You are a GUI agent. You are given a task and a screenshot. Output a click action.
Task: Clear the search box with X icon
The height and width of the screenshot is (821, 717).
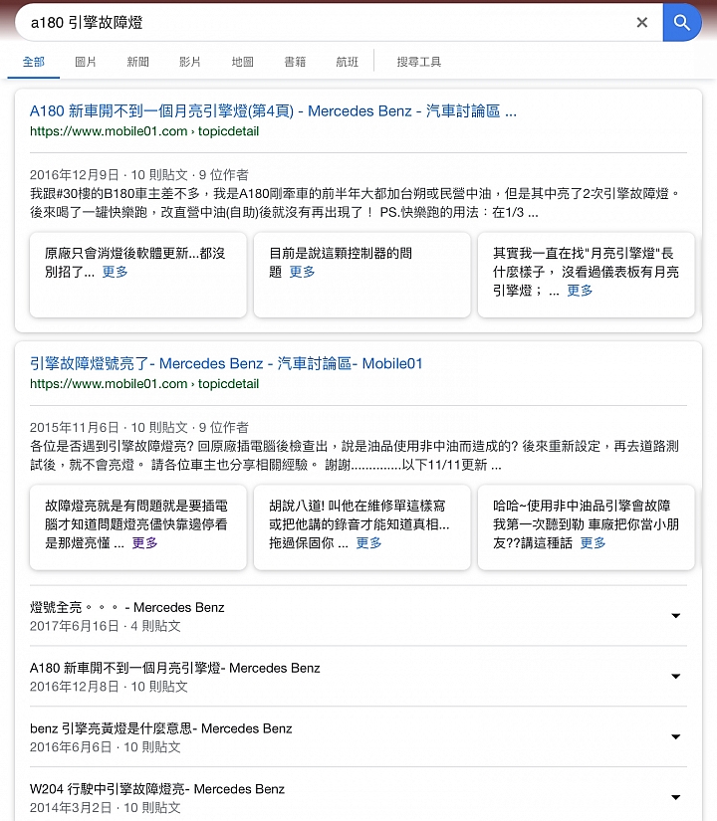[x=641, y=23]
